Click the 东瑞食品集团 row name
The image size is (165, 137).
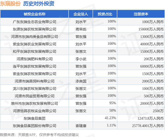[35, 118]
